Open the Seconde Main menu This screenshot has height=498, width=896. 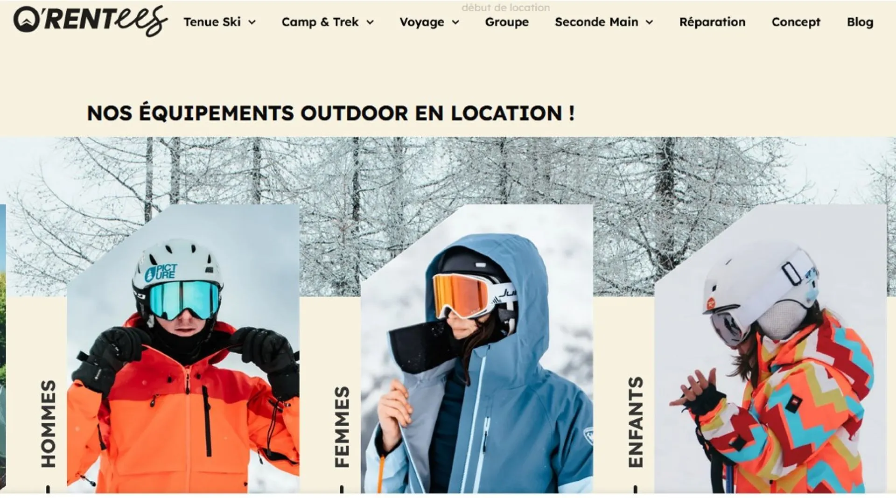596,22
